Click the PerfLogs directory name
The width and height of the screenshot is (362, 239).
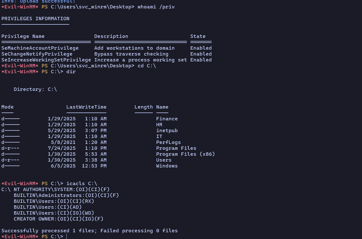tap(168, 142)
